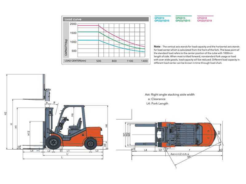The width and height of the screenshot is (246, 184).
Task: Select the 1500 value on capacity axis
Action: tap(73, 33)
